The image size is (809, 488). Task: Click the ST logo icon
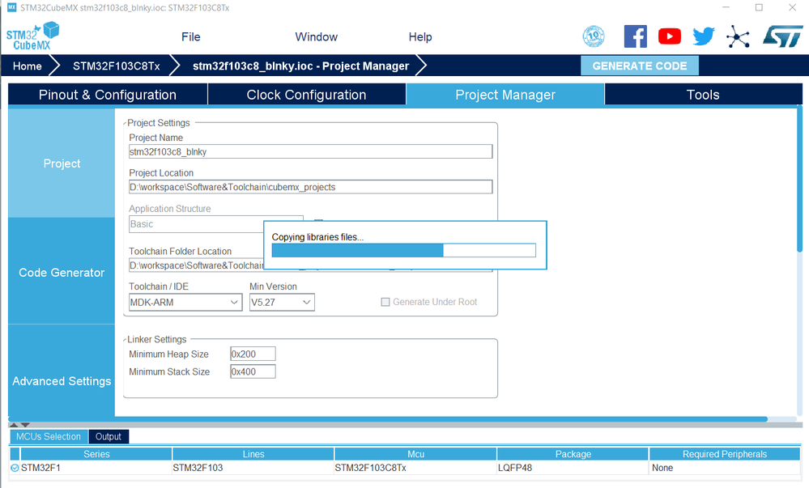(783, 36)
